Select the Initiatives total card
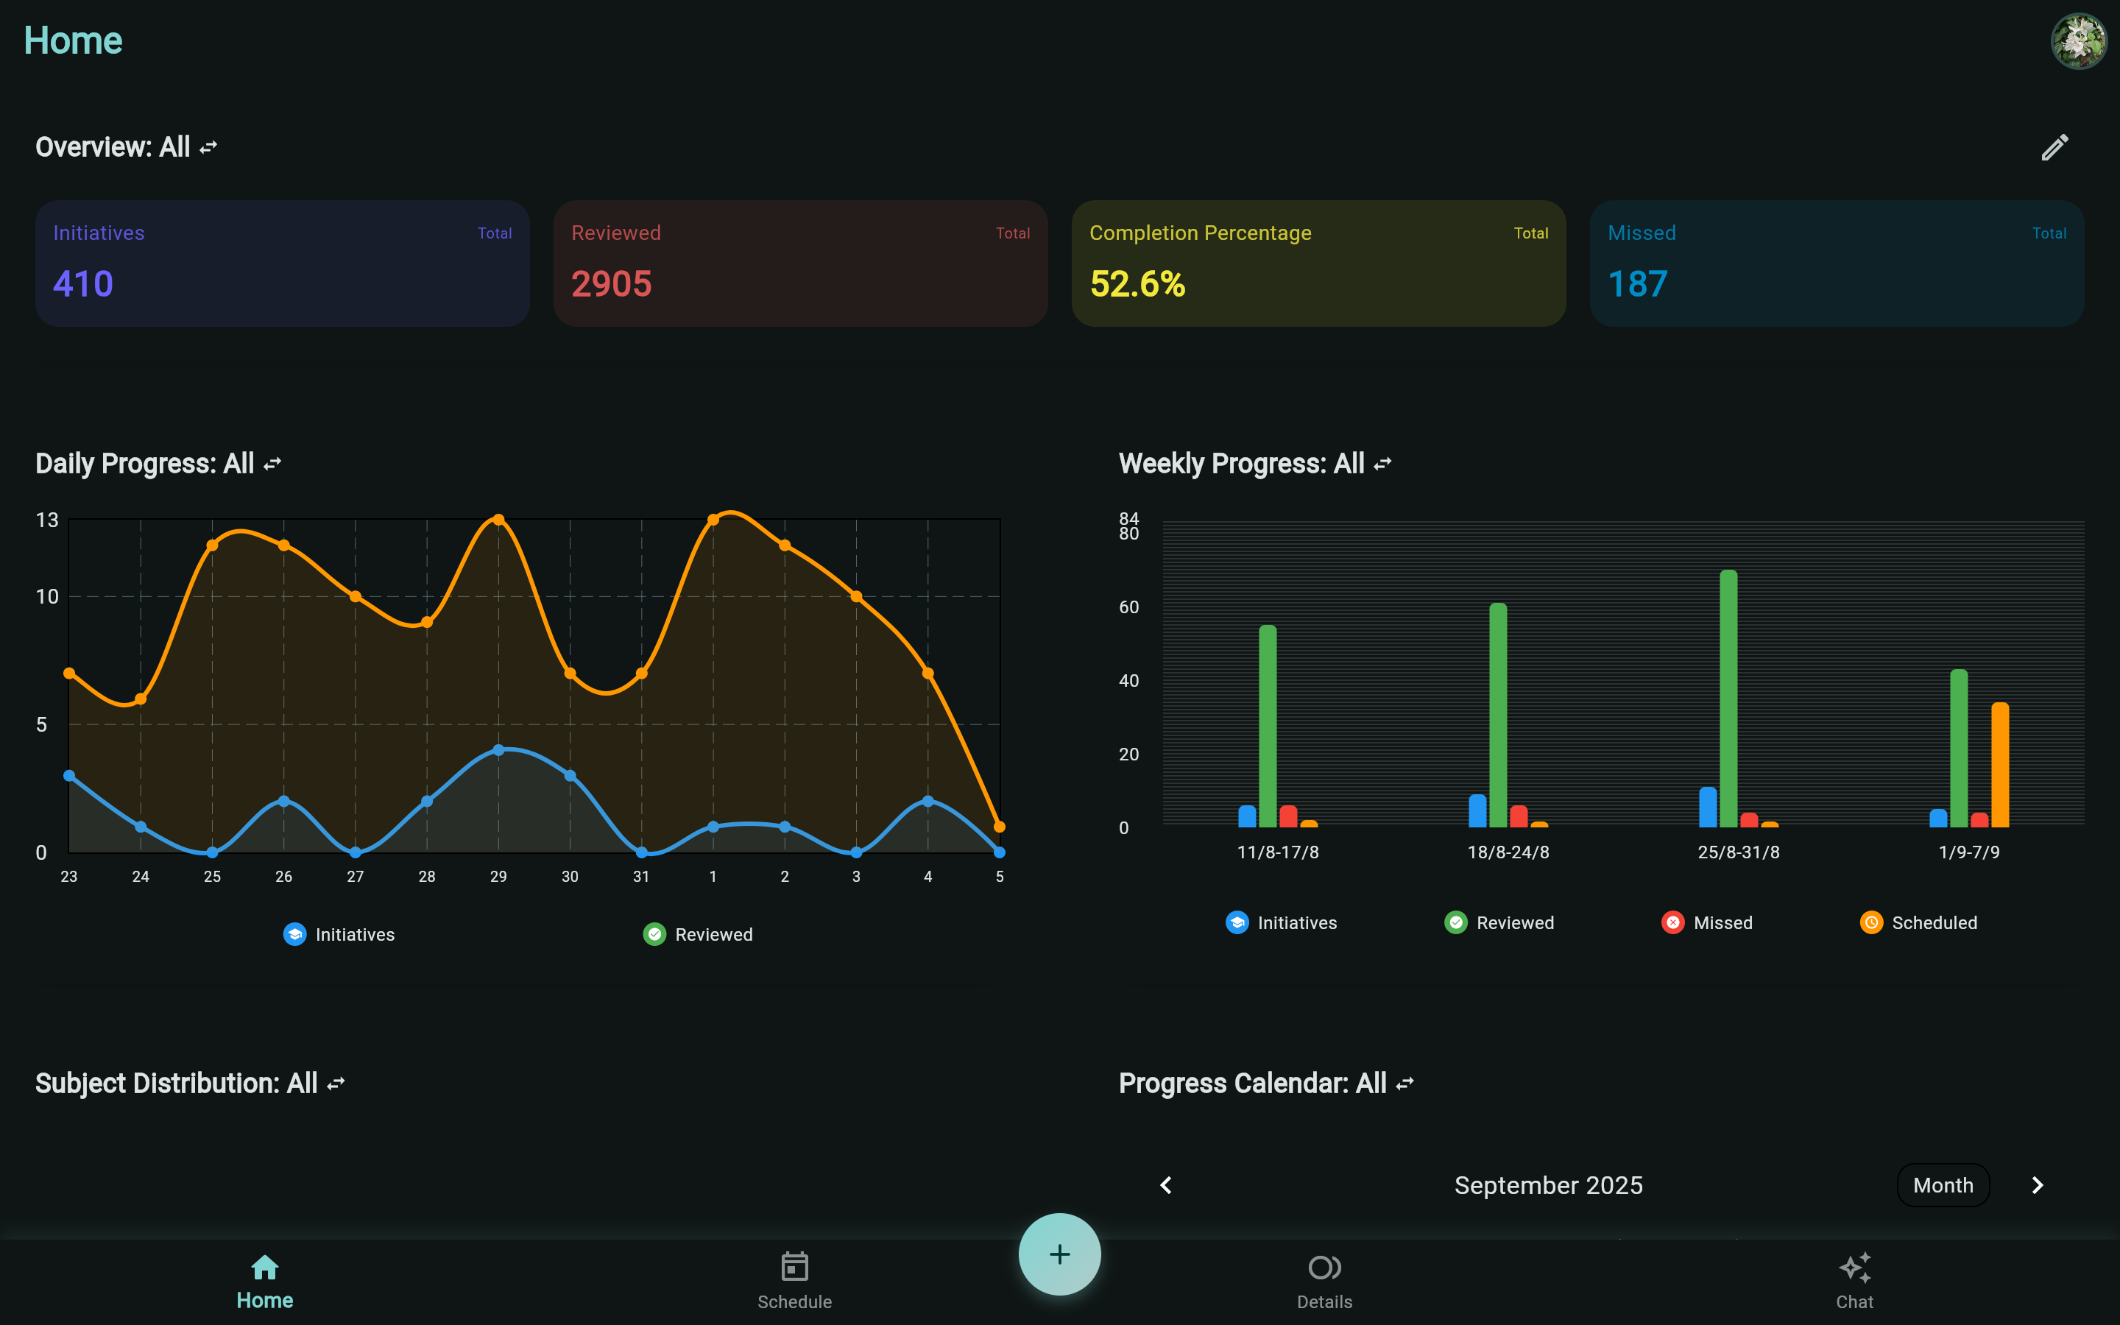2120x1325 pixels. point(282,264)
